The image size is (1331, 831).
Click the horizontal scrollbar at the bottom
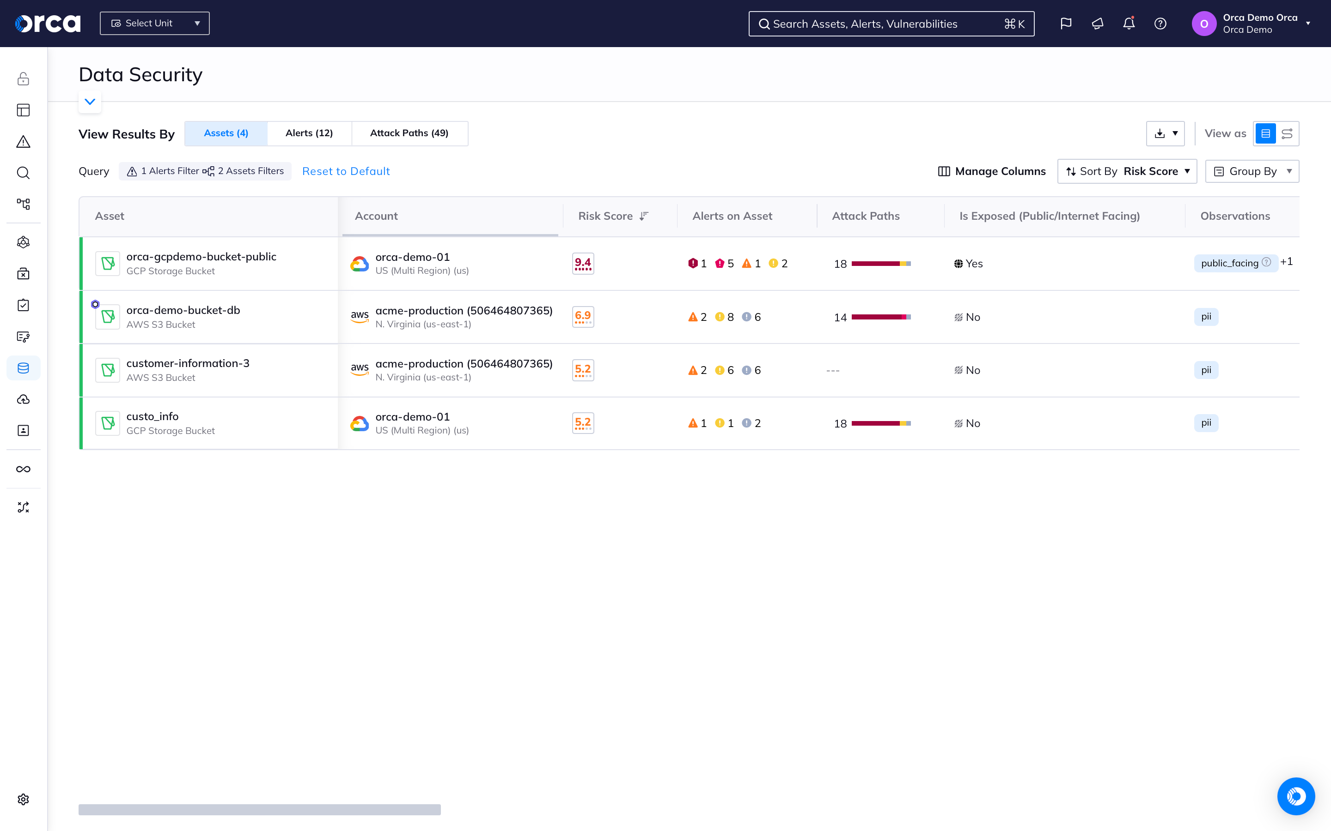pos(260,810)
